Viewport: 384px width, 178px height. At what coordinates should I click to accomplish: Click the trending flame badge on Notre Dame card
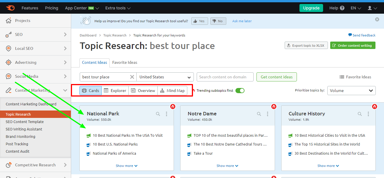274,107
